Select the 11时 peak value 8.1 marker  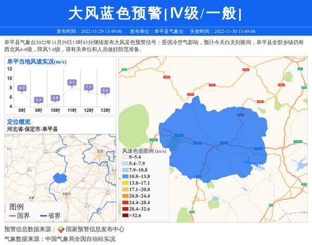coord(72,82)
